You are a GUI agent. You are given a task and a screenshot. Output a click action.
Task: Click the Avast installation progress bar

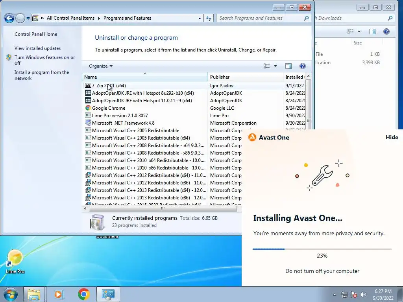[x=322, y=249]
